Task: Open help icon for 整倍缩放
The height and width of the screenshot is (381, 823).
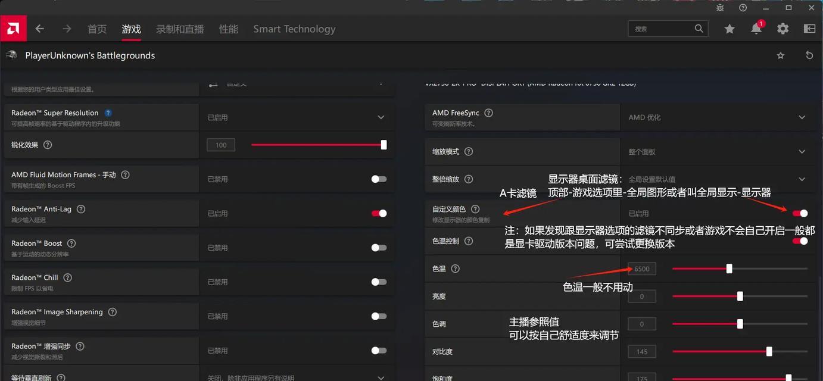Action: tap(469, 179)
